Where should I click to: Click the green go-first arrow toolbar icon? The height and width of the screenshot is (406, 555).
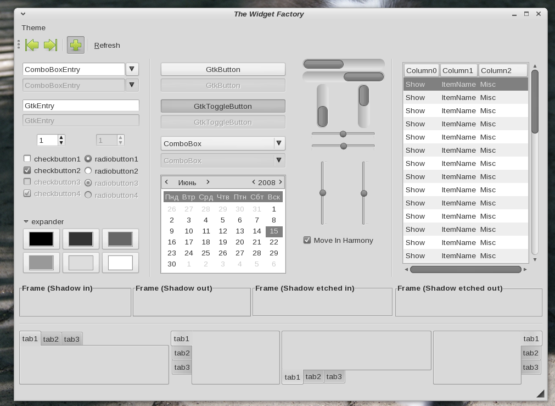click(32, 45)
